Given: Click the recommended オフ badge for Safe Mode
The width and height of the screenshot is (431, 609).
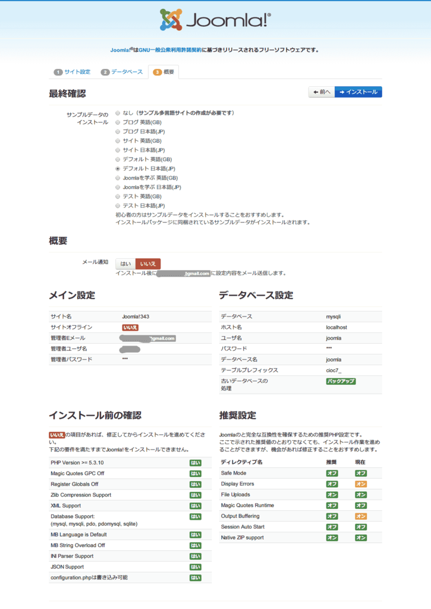Looking at the screenshot, I should tap(332, 473).
